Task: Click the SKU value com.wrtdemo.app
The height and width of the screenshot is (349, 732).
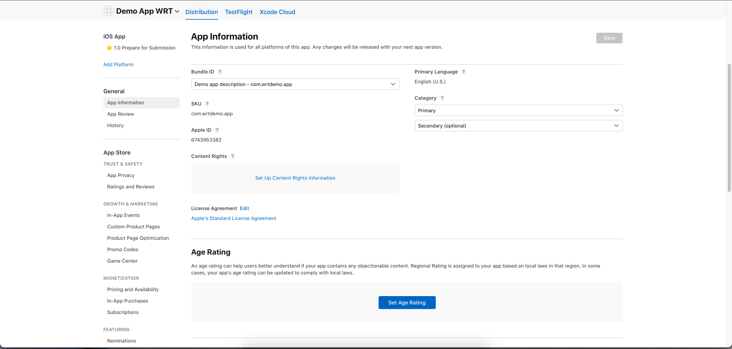Action: [x=212, y=114]
